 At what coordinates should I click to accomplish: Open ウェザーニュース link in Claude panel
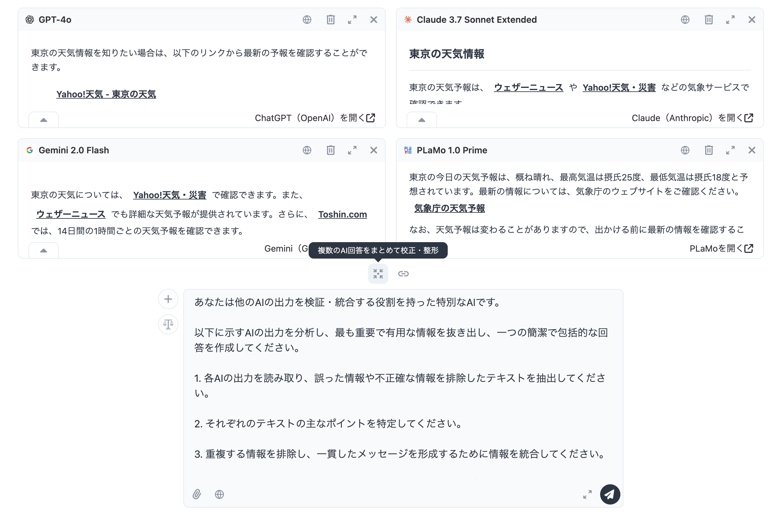(x=528, y=87)
